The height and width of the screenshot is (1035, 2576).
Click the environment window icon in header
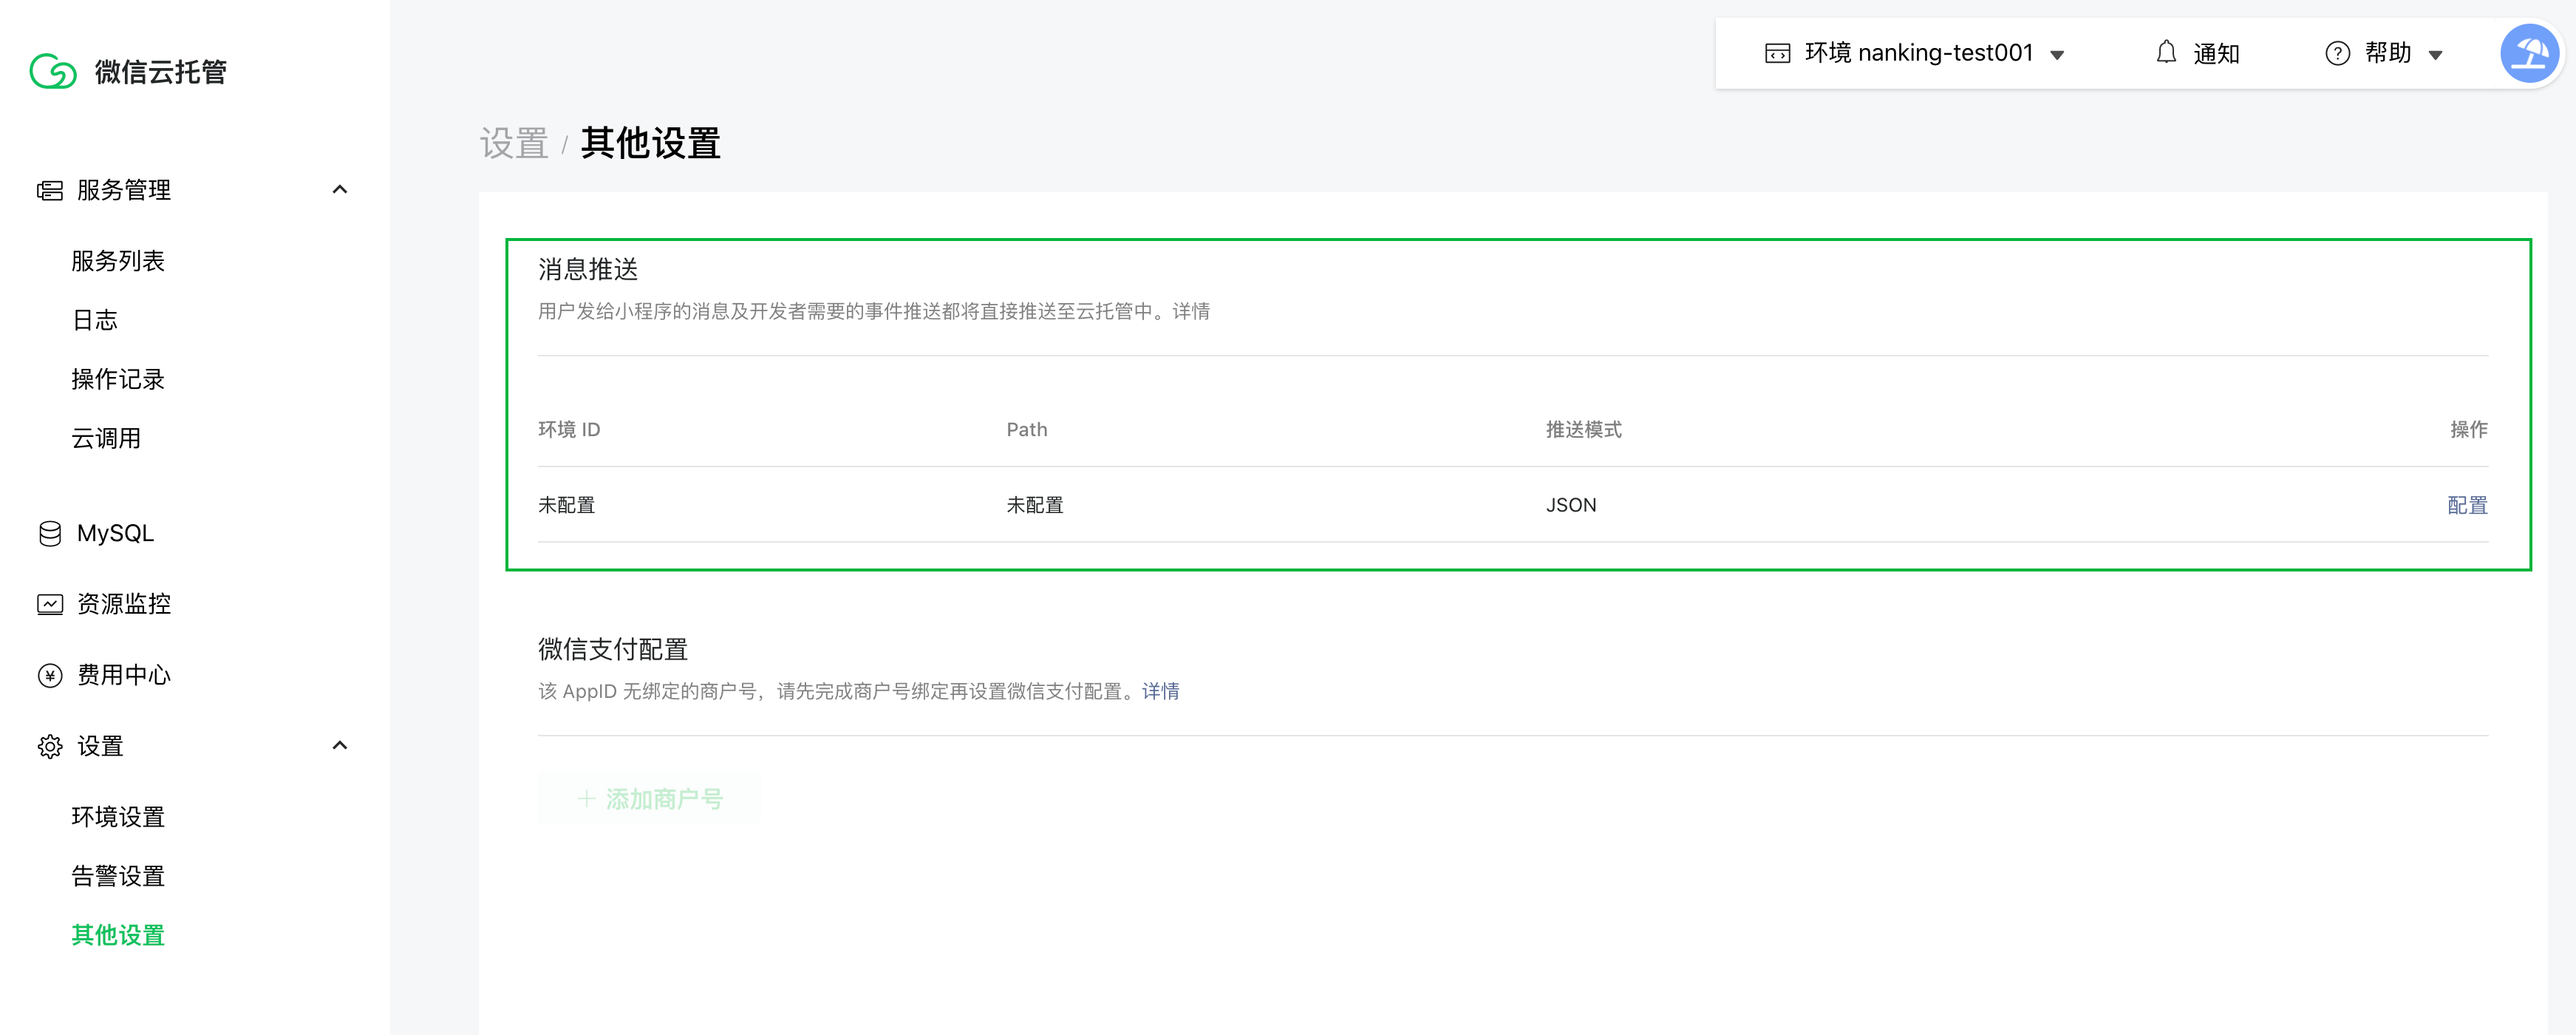tap(1777, 53)
